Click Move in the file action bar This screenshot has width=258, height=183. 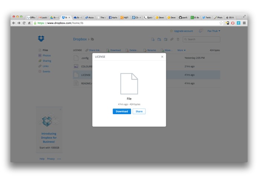pyautogui.click(x=167, y=50)
